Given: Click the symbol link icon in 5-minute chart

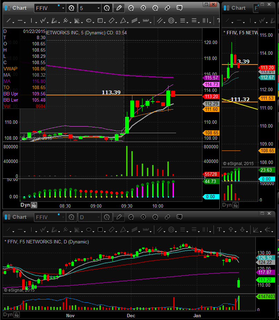Looking at the screenshot, I should (x=167, y=8).
